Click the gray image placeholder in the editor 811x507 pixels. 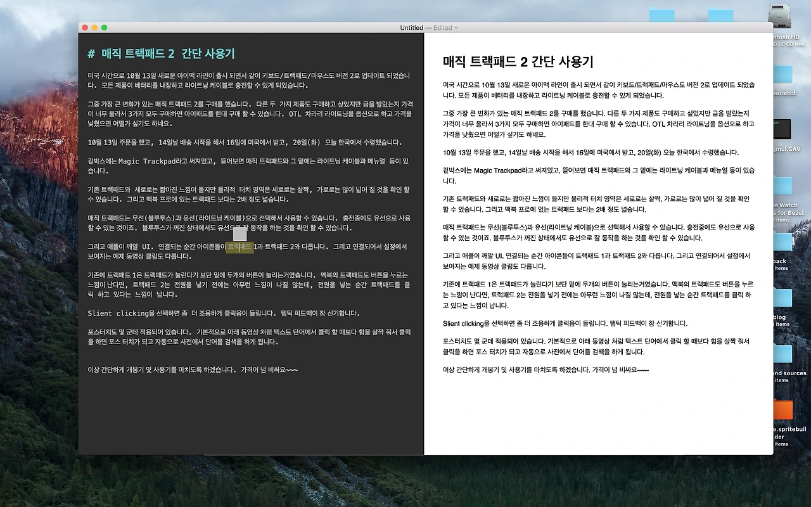[239, 234]
